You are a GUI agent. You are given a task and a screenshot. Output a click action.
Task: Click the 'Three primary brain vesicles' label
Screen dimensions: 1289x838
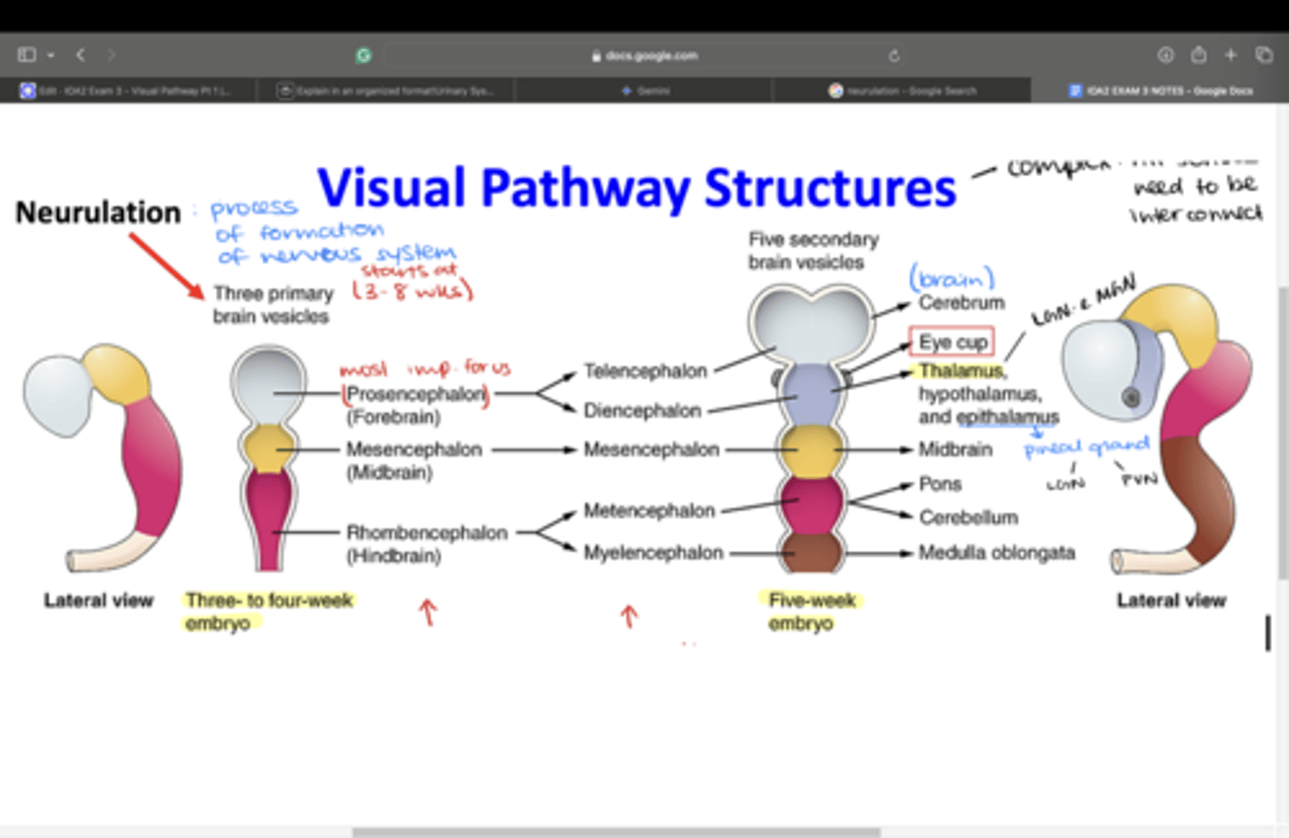pos(272,304)
